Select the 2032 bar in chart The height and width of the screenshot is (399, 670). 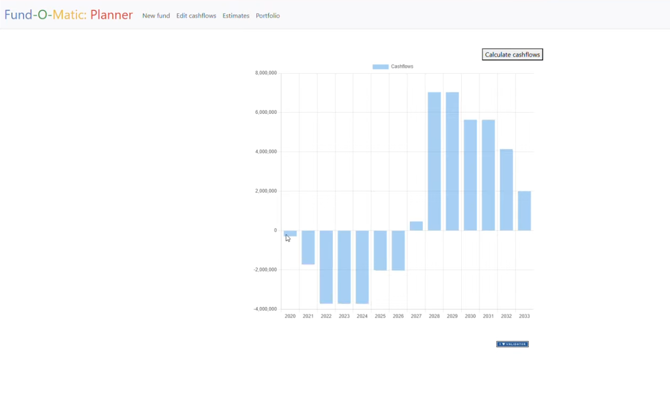tap(506, 190)
